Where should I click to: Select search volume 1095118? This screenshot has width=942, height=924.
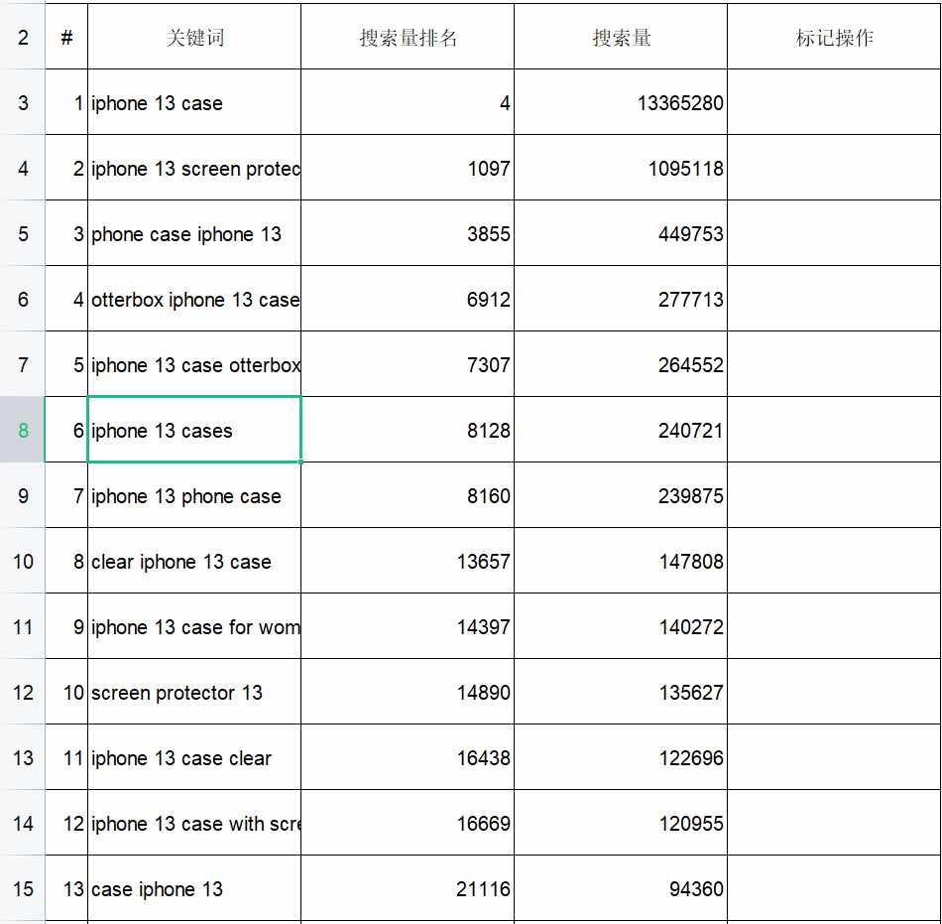coord(621,168)
